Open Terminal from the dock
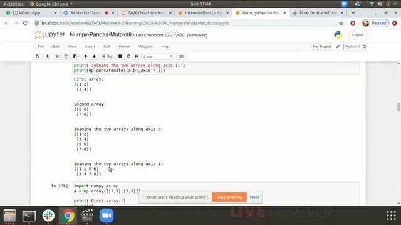Screen dimensions: 401x225 (x=29, y=216)
